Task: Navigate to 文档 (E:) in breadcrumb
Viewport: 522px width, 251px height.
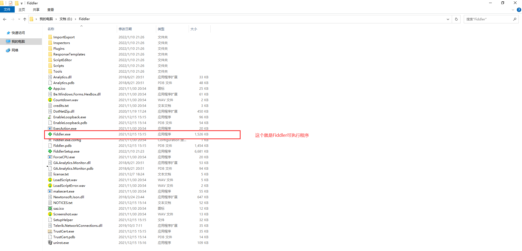Action: point(66,19)
